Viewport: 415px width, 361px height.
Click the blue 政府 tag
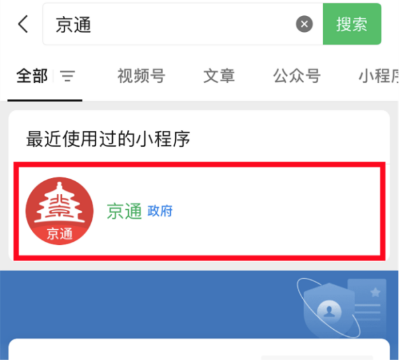(160, 211)
